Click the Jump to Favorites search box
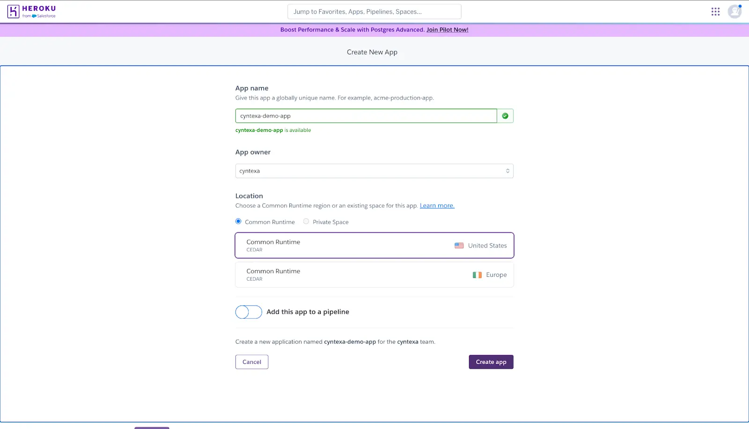The image size is (749, 429). point(374,12)
